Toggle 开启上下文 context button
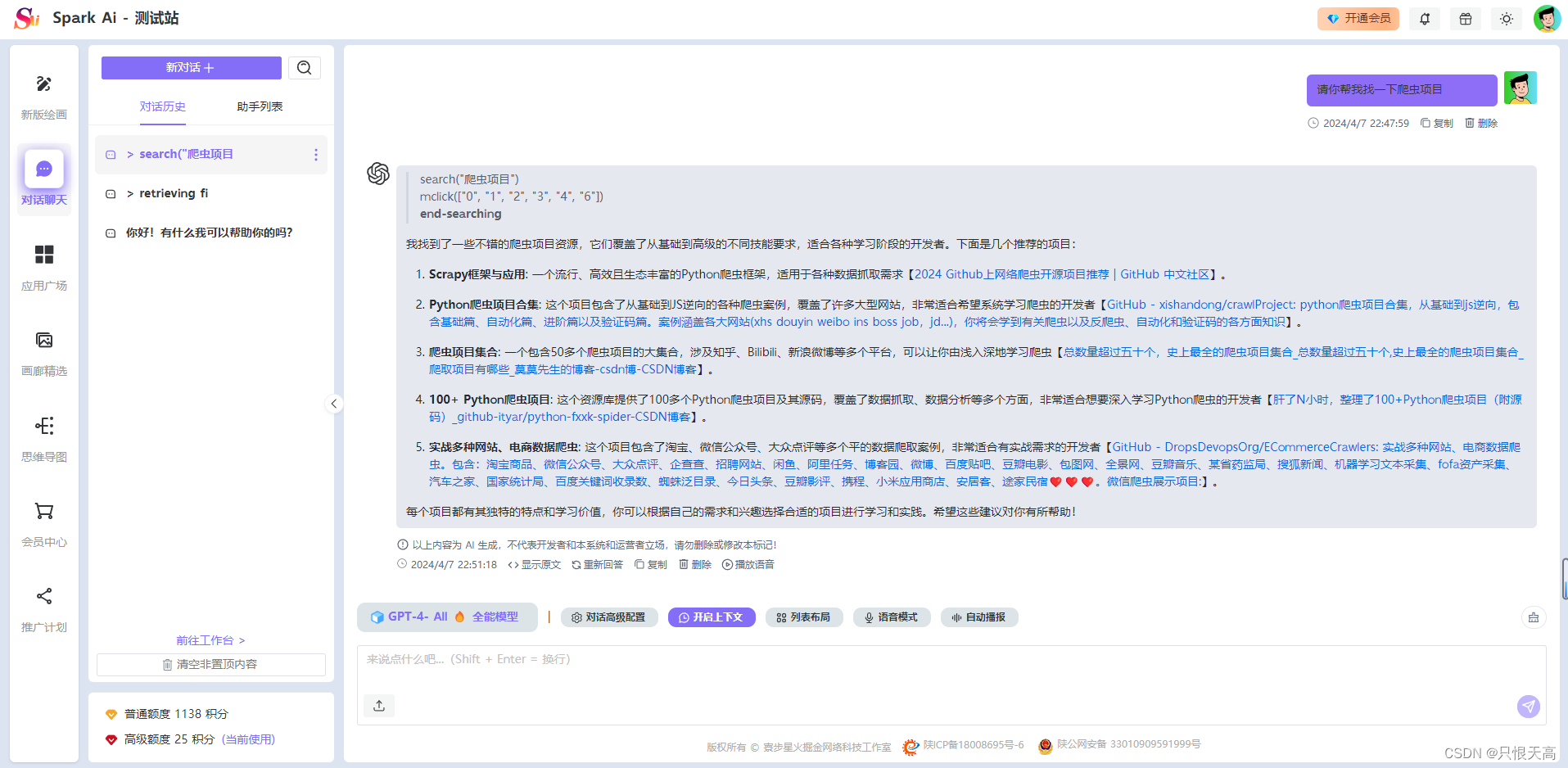This screenshot has width=1568, height=768. (712, 617)
